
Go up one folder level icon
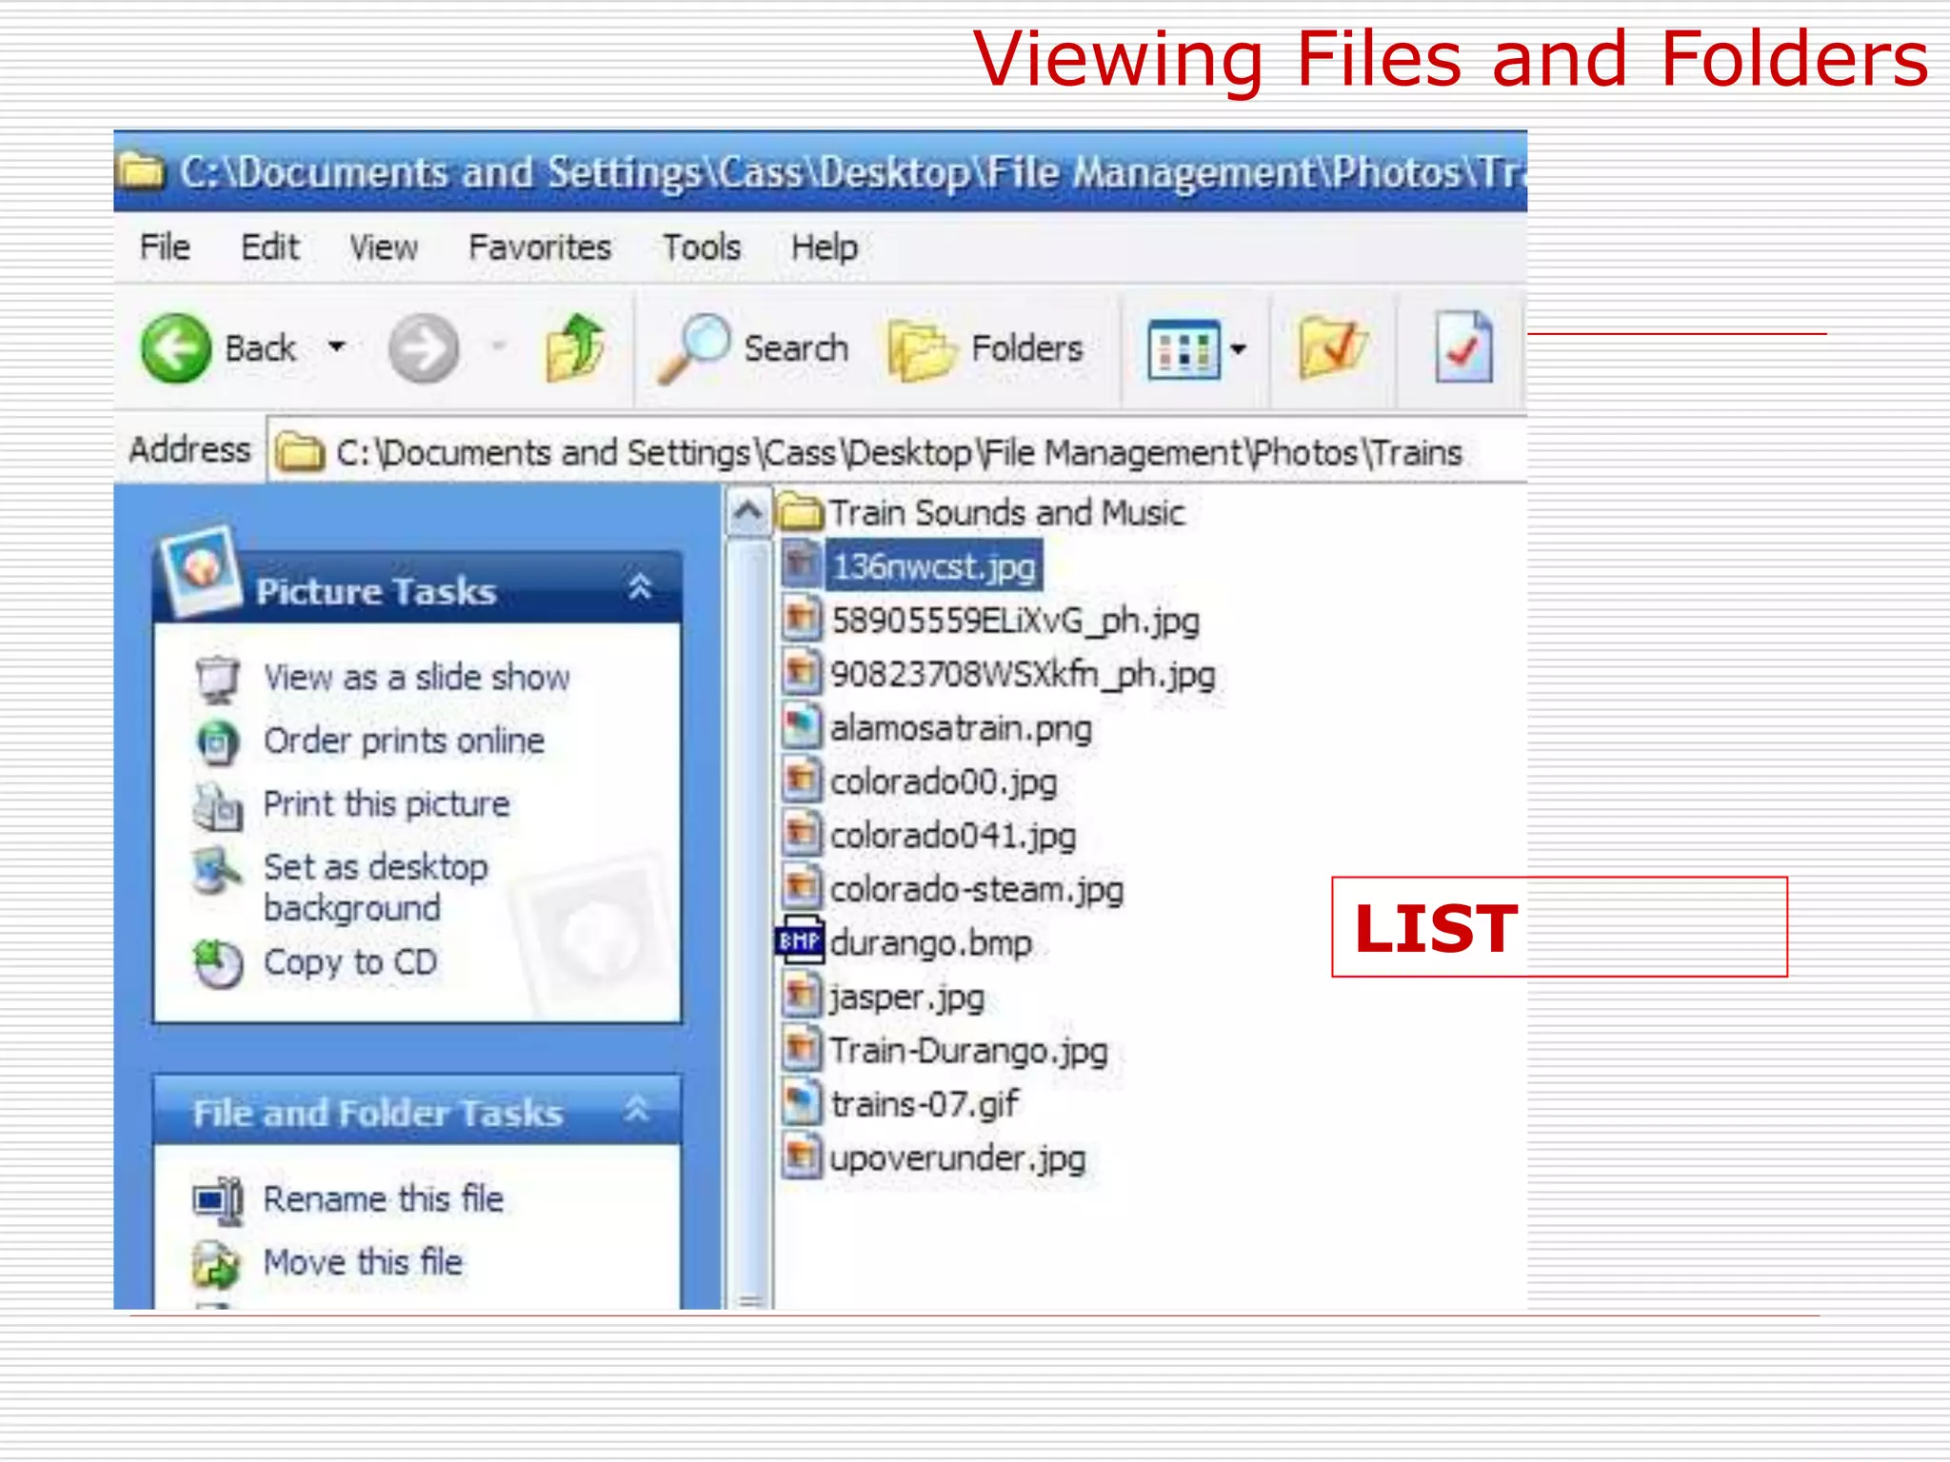pyautogui.click(x=575, y=347)
